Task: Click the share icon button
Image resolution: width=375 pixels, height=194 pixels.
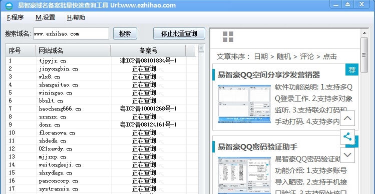Action: [347, 136]
